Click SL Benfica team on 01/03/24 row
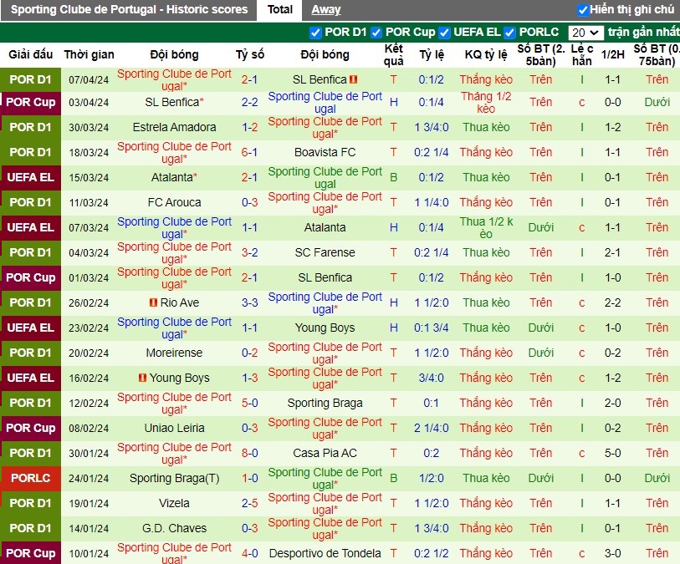The image size is (680, 564). pyautogui.click(x=325, y=277)
